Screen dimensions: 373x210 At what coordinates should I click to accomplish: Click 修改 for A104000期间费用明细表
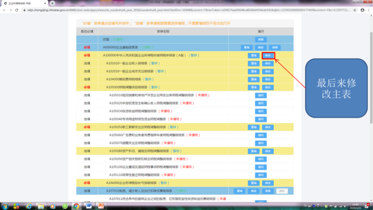tap(268, 79)
